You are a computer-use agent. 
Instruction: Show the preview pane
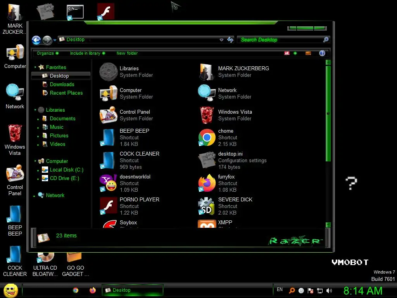[x=308, y=53]
